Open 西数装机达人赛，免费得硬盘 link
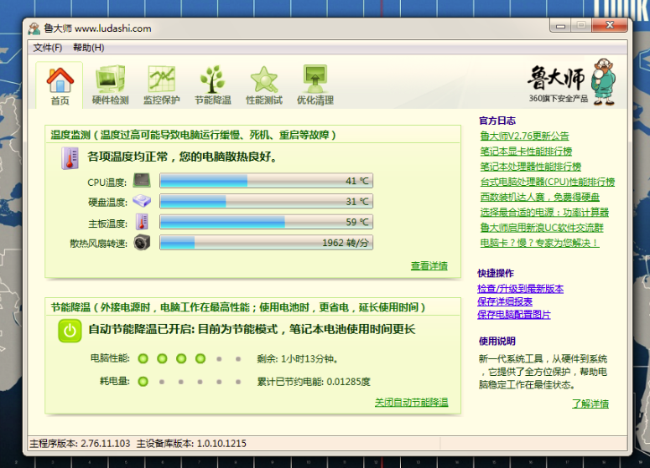The image size is (650, 468). point(540,197)
